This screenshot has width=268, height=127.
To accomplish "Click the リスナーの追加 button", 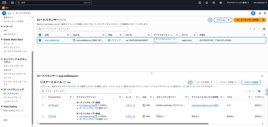I will (x=251, y=82).
